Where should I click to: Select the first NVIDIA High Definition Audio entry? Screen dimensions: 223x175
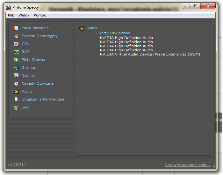126,38
